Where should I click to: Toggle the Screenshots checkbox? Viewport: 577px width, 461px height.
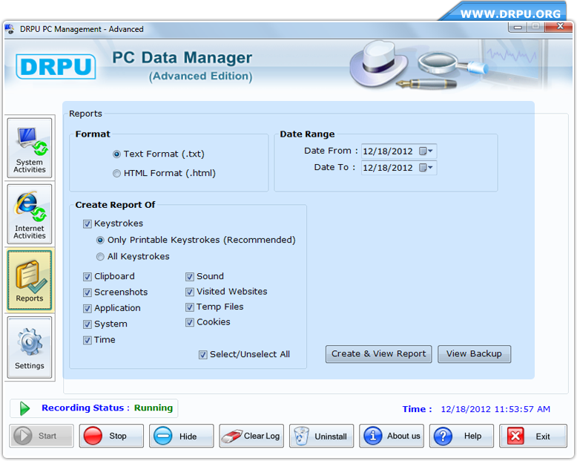point(88,292)
